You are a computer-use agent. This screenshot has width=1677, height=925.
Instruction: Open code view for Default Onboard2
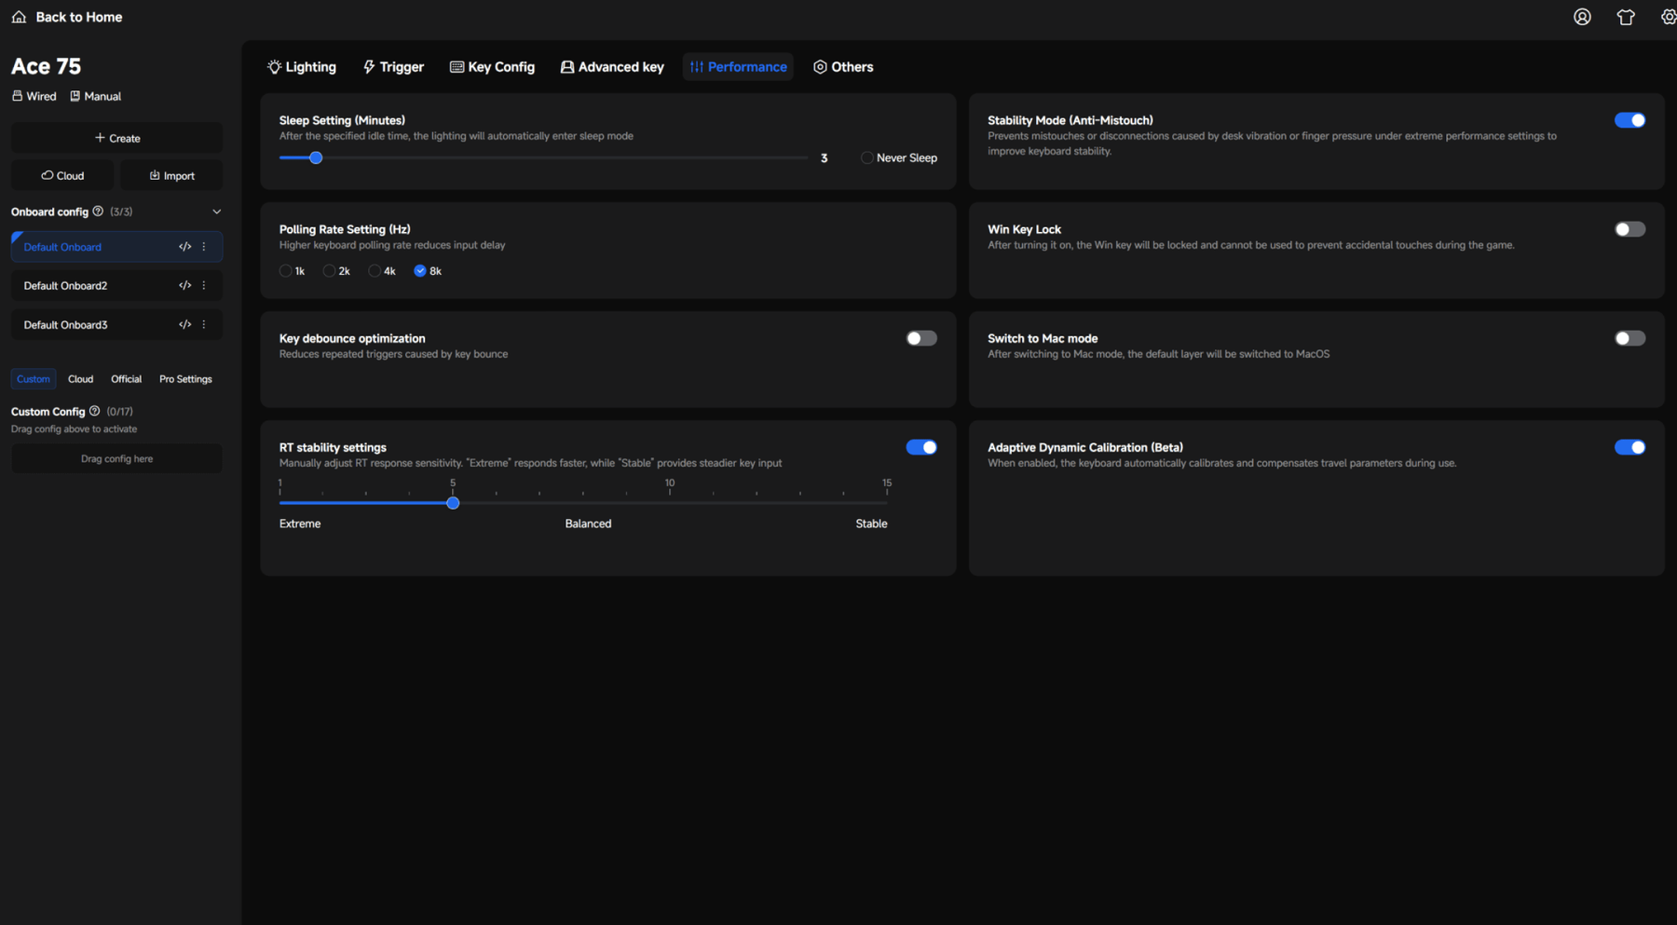[184, 286]
